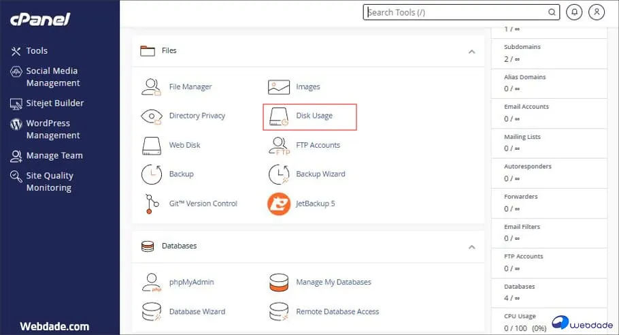Click the Social Media Management sidebar icon

point(16,72)
